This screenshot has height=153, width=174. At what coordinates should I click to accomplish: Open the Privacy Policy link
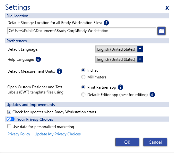click(x=19, y=134)
